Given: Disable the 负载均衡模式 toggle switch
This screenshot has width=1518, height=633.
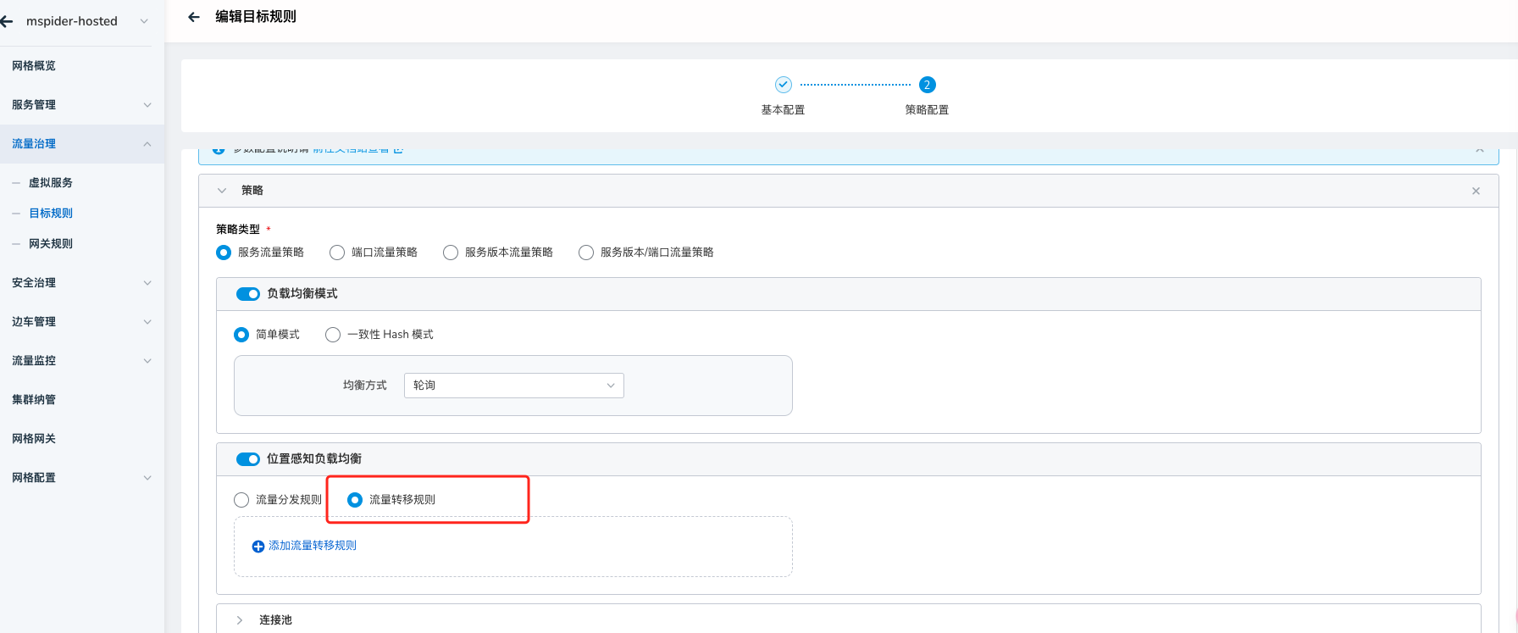Looking at the screenshot, I should (248, 294).
